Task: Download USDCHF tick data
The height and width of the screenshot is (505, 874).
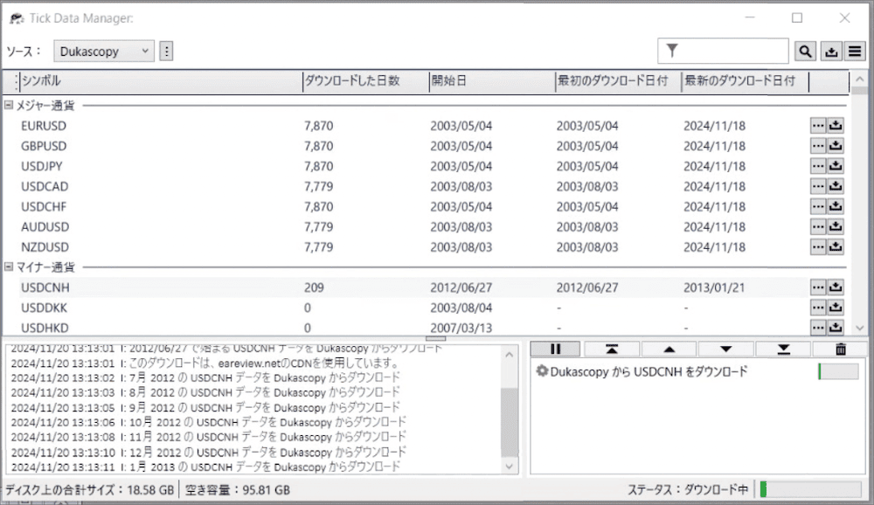Action: (x=835, y=206)
